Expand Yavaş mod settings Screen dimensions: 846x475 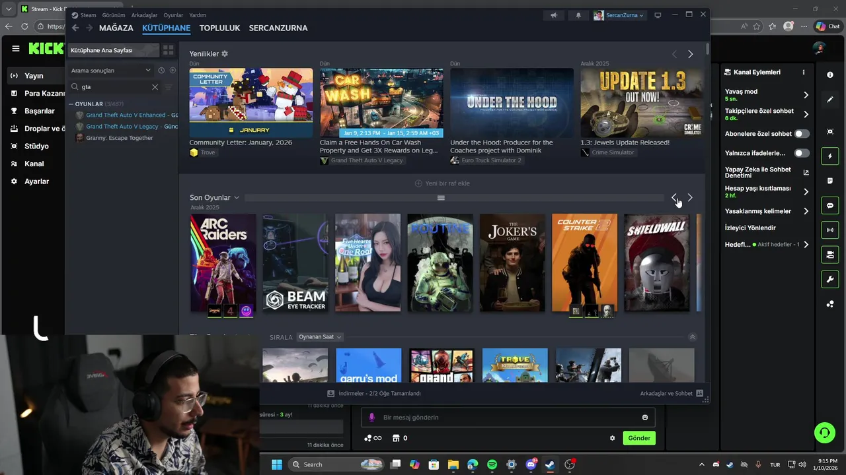pos(806,95)
